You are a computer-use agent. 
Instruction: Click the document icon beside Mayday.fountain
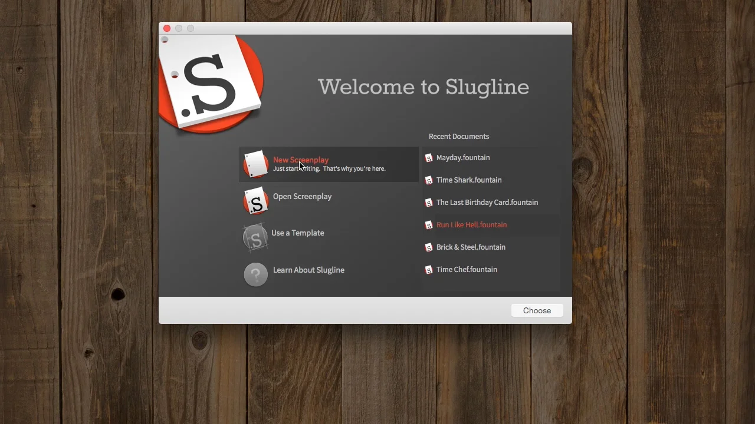pyautogui.click(x=429, y=157)
